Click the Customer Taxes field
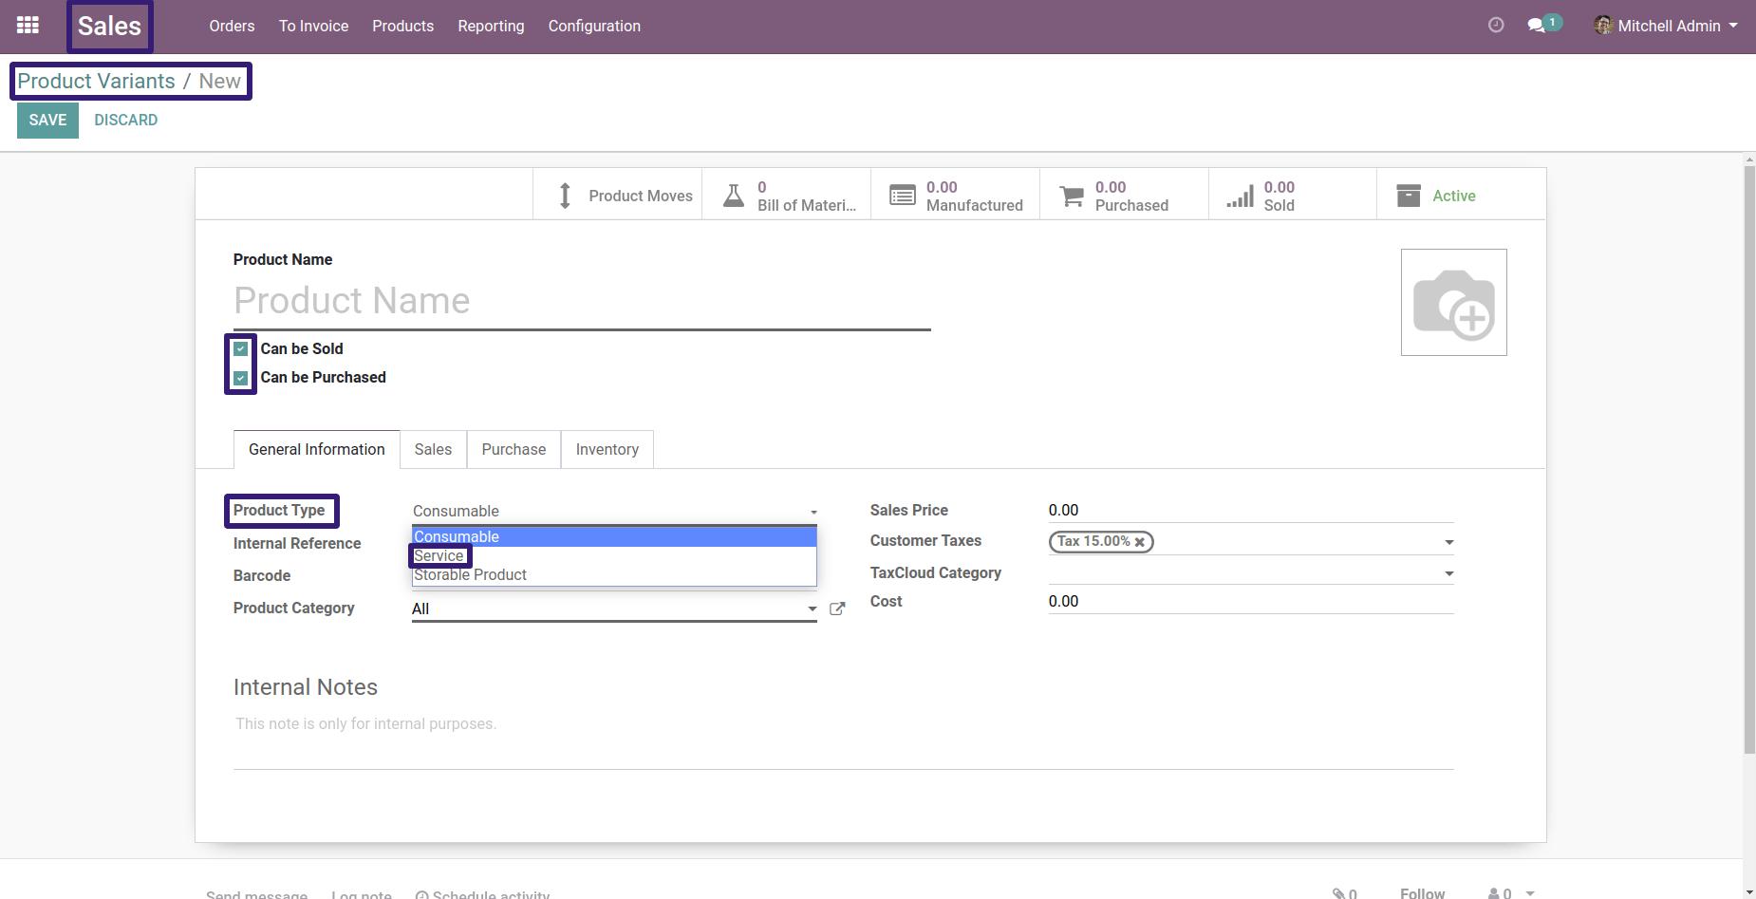Screen dimensions: 1756x899 [1251, 542]
